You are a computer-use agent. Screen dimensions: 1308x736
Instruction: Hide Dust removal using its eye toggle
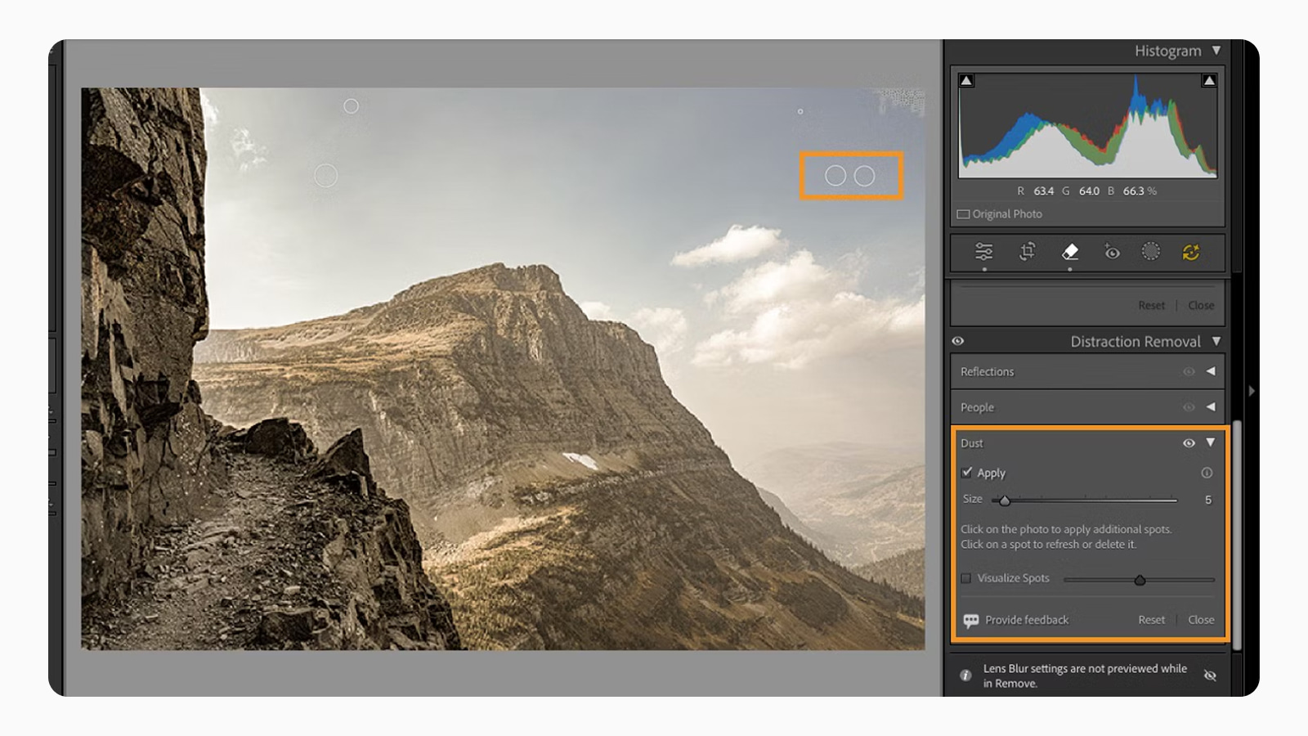tap(1189, 442)
